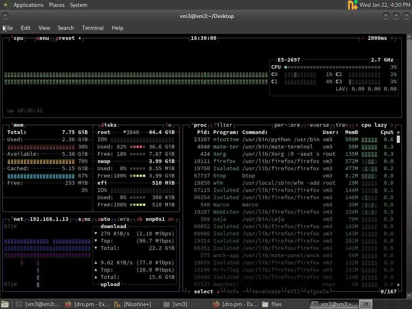Increase update interval with plus sign
This screenshot has height=309, width=412.
[392, 38]
